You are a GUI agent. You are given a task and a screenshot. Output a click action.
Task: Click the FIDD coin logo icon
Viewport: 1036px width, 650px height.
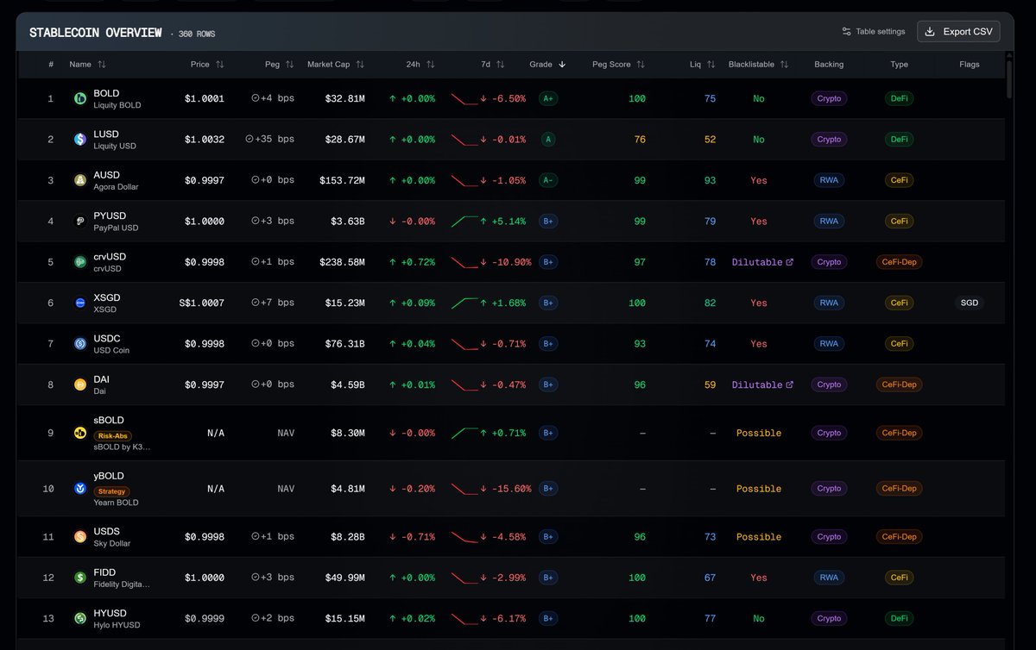(x=79, y=578)
